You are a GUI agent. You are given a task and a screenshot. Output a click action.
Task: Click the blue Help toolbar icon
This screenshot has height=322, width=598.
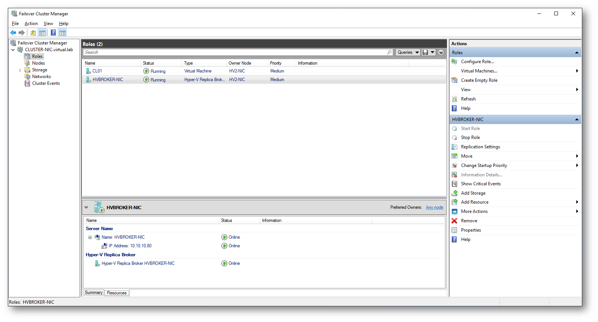pyautogui.click(x=53, y=33)
